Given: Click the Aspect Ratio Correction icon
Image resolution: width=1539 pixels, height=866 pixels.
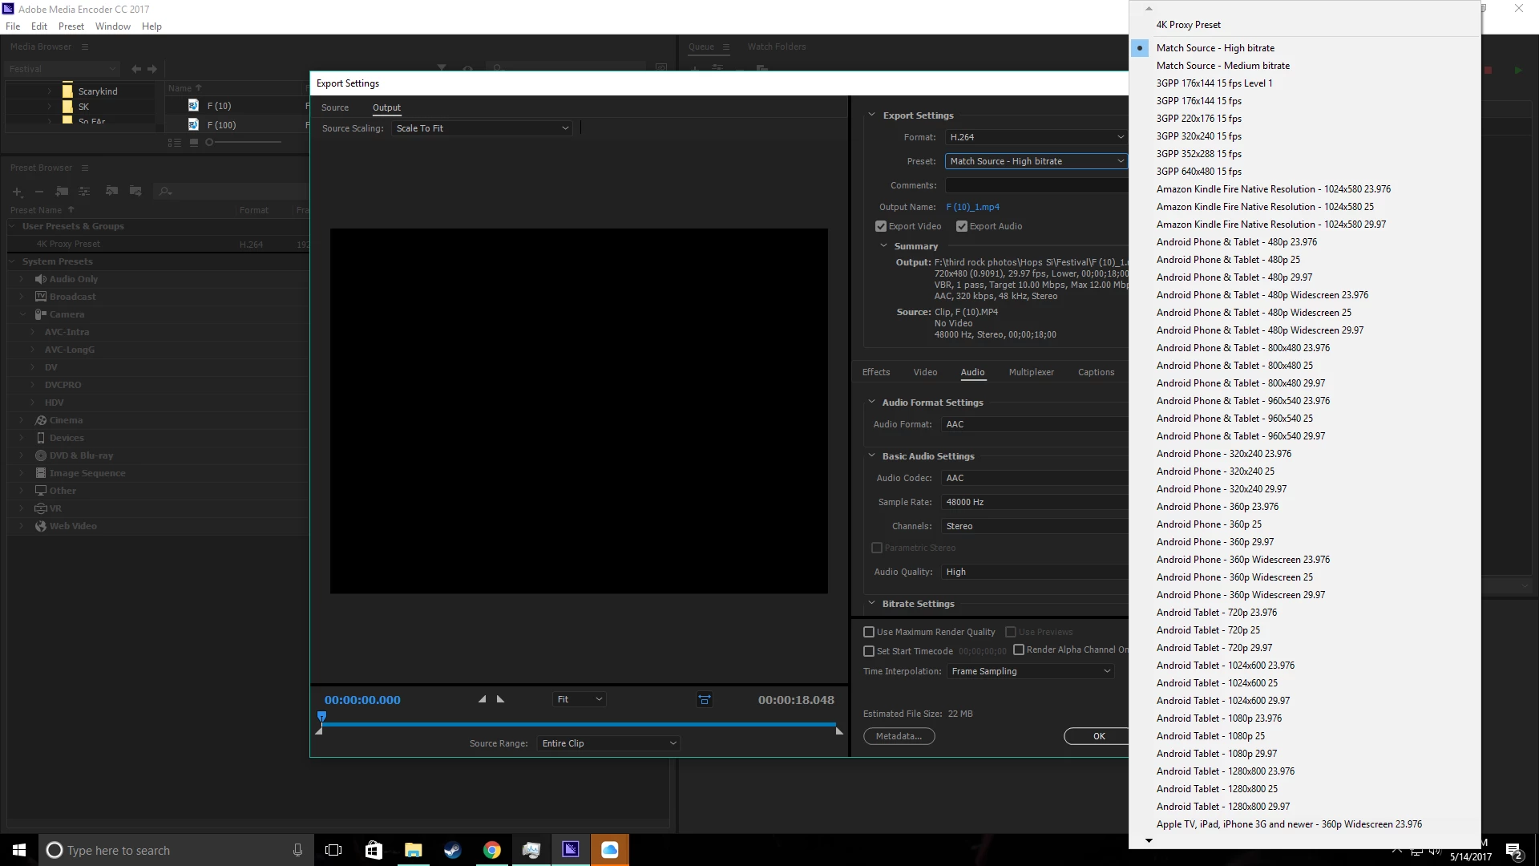Looking at the screenshot, I should [704, 700].
